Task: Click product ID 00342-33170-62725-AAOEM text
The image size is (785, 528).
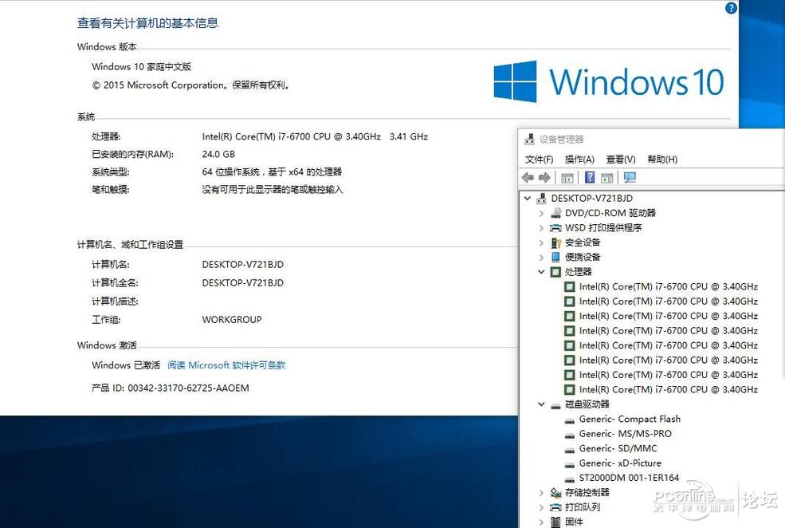Action: 188,388
